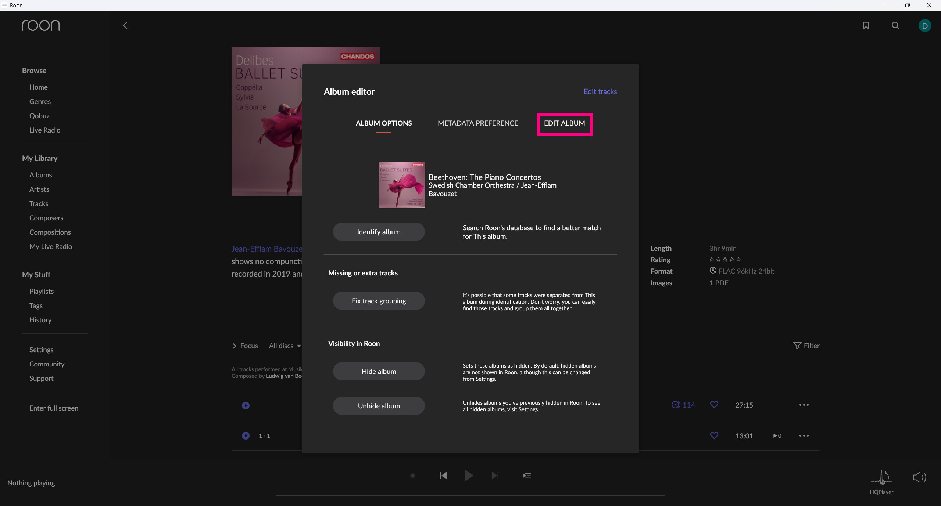
Task: Click the playback seek bar
Action: point(470,495)
